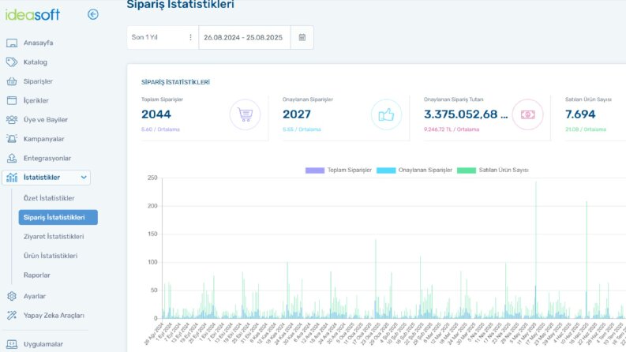The image size is (626, 352).
Task: Open the calendar date picker icon
Action: click(x=302, y=37)
